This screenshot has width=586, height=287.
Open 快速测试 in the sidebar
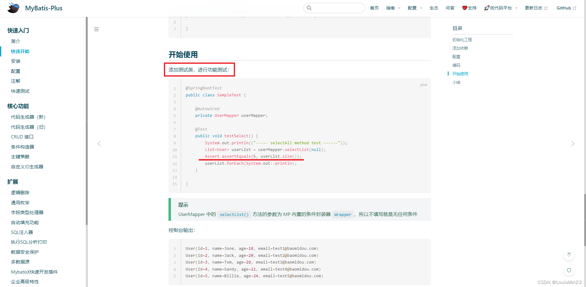point(20,91)
